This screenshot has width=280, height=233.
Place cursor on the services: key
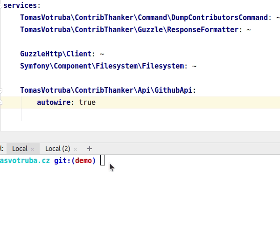tap(22, 5)
